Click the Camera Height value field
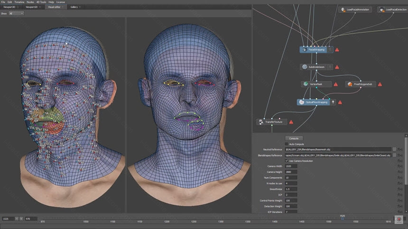Viewport: 408px width, 229px height. tap(291, 172)
